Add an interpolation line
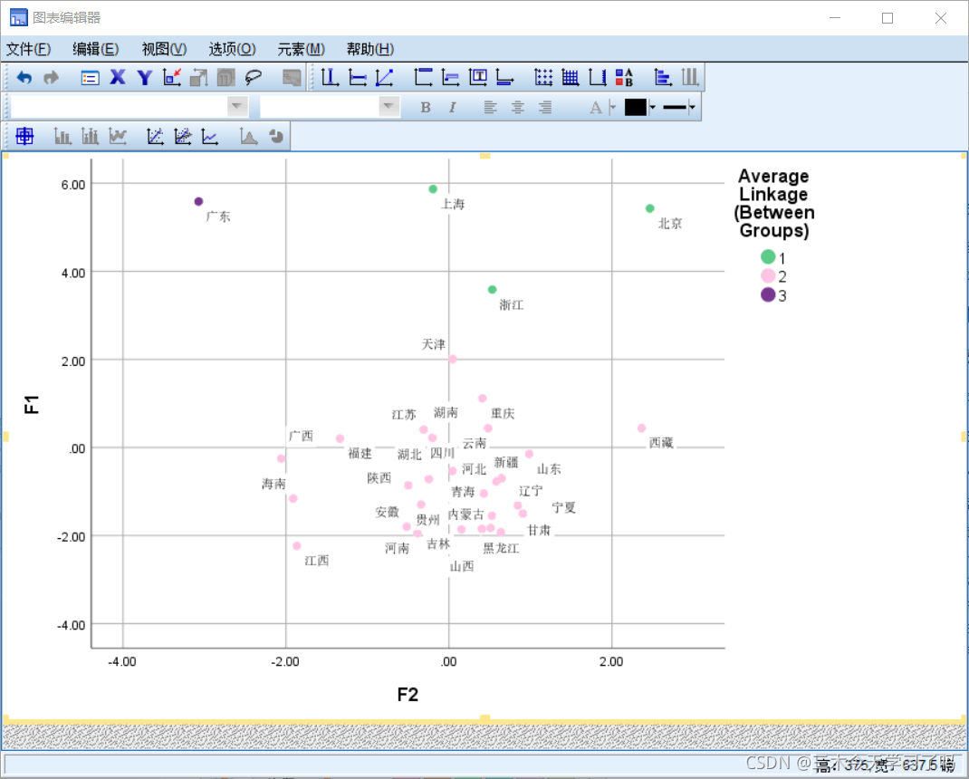The image size is (969, 779). (209, 136)
